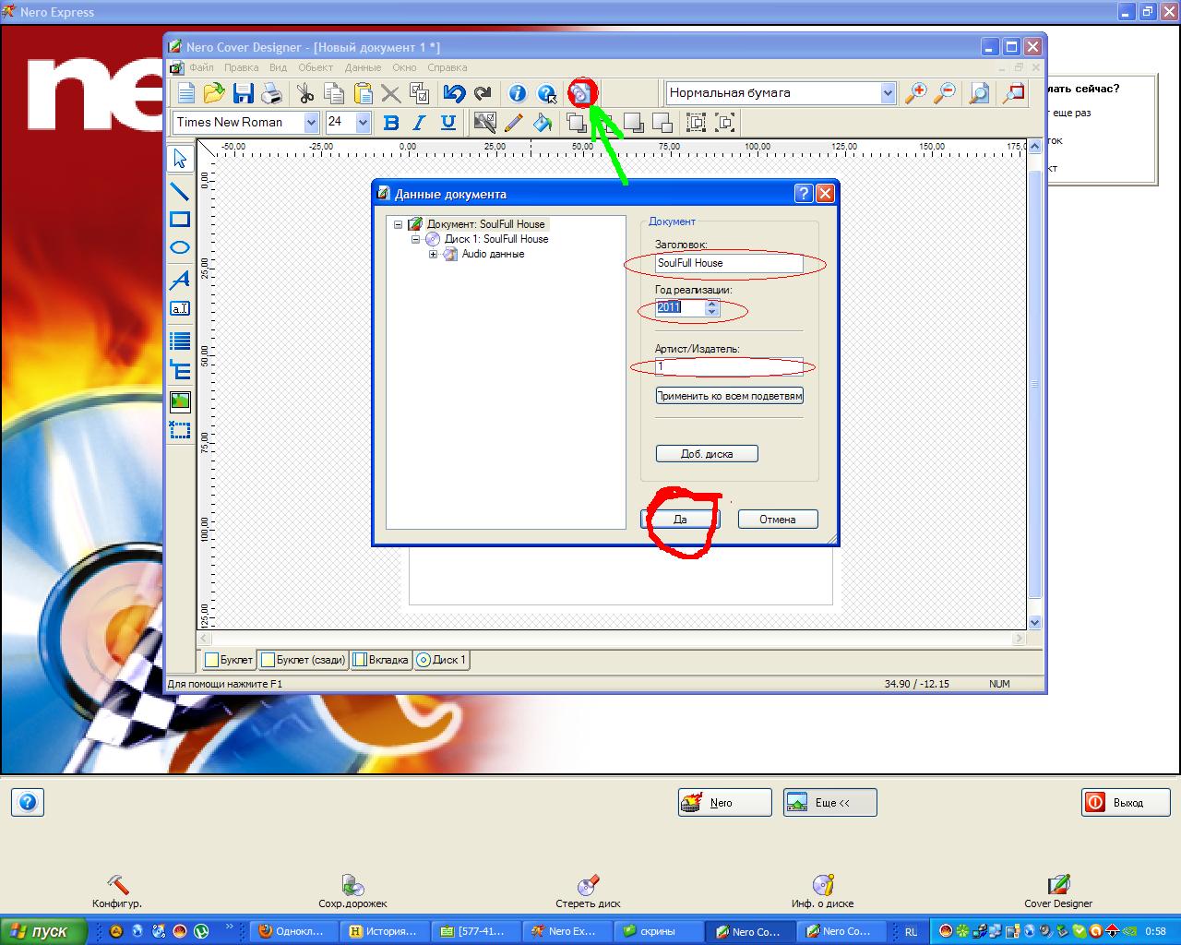Click the Год реализации year field
The height and width of the screenshot is (945, 1181).
pos(681,308)
